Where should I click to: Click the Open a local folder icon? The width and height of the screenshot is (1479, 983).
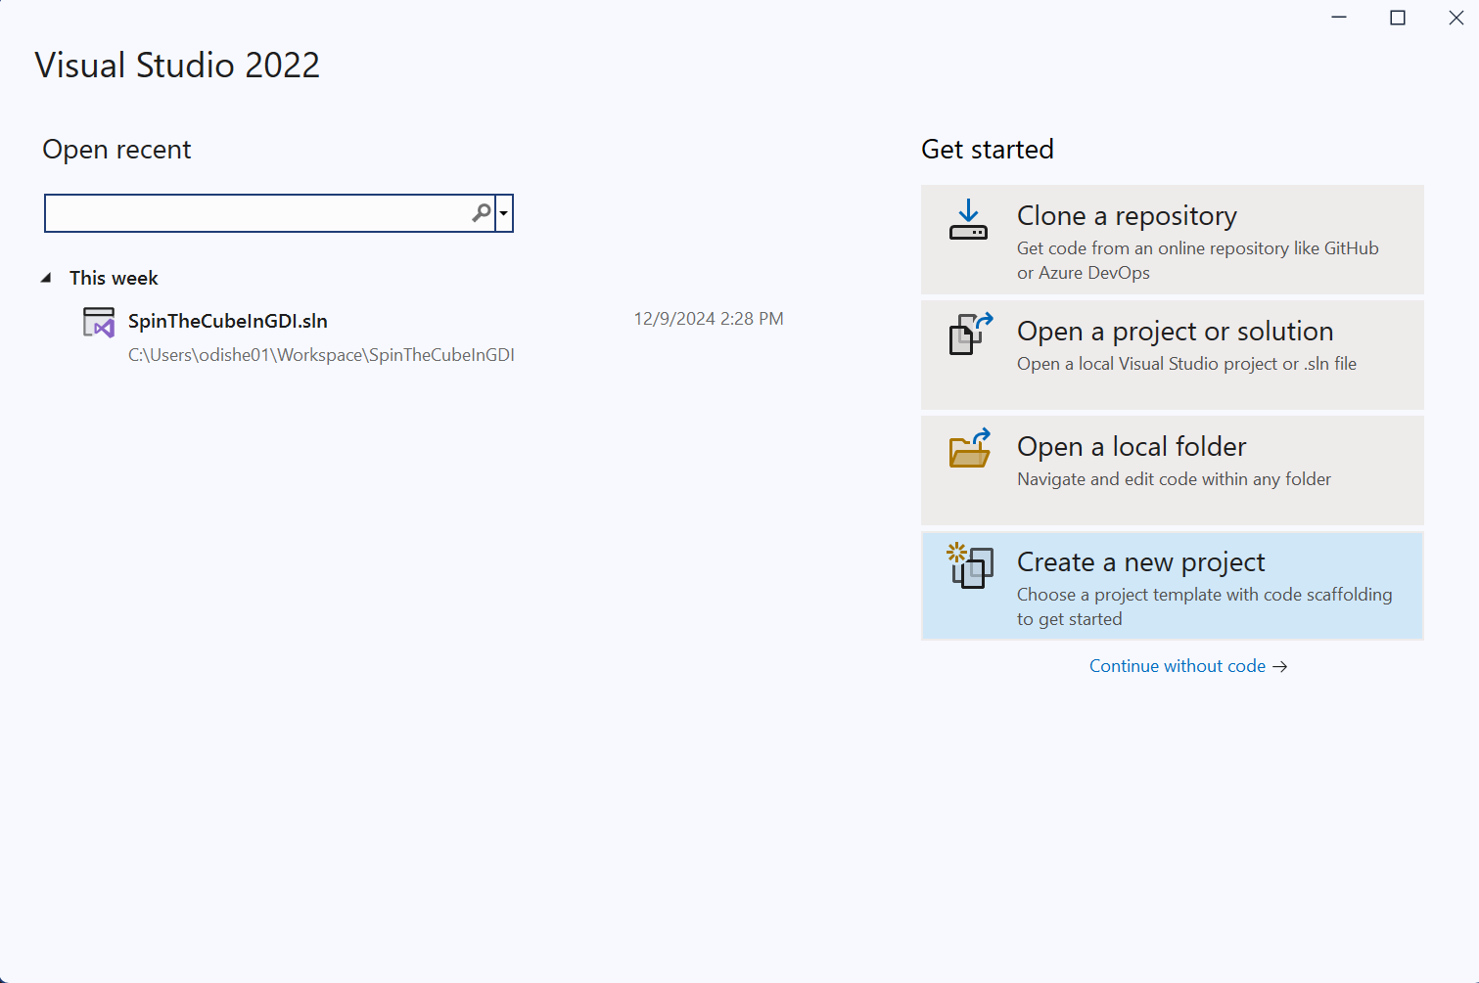(x=970, y=448)
